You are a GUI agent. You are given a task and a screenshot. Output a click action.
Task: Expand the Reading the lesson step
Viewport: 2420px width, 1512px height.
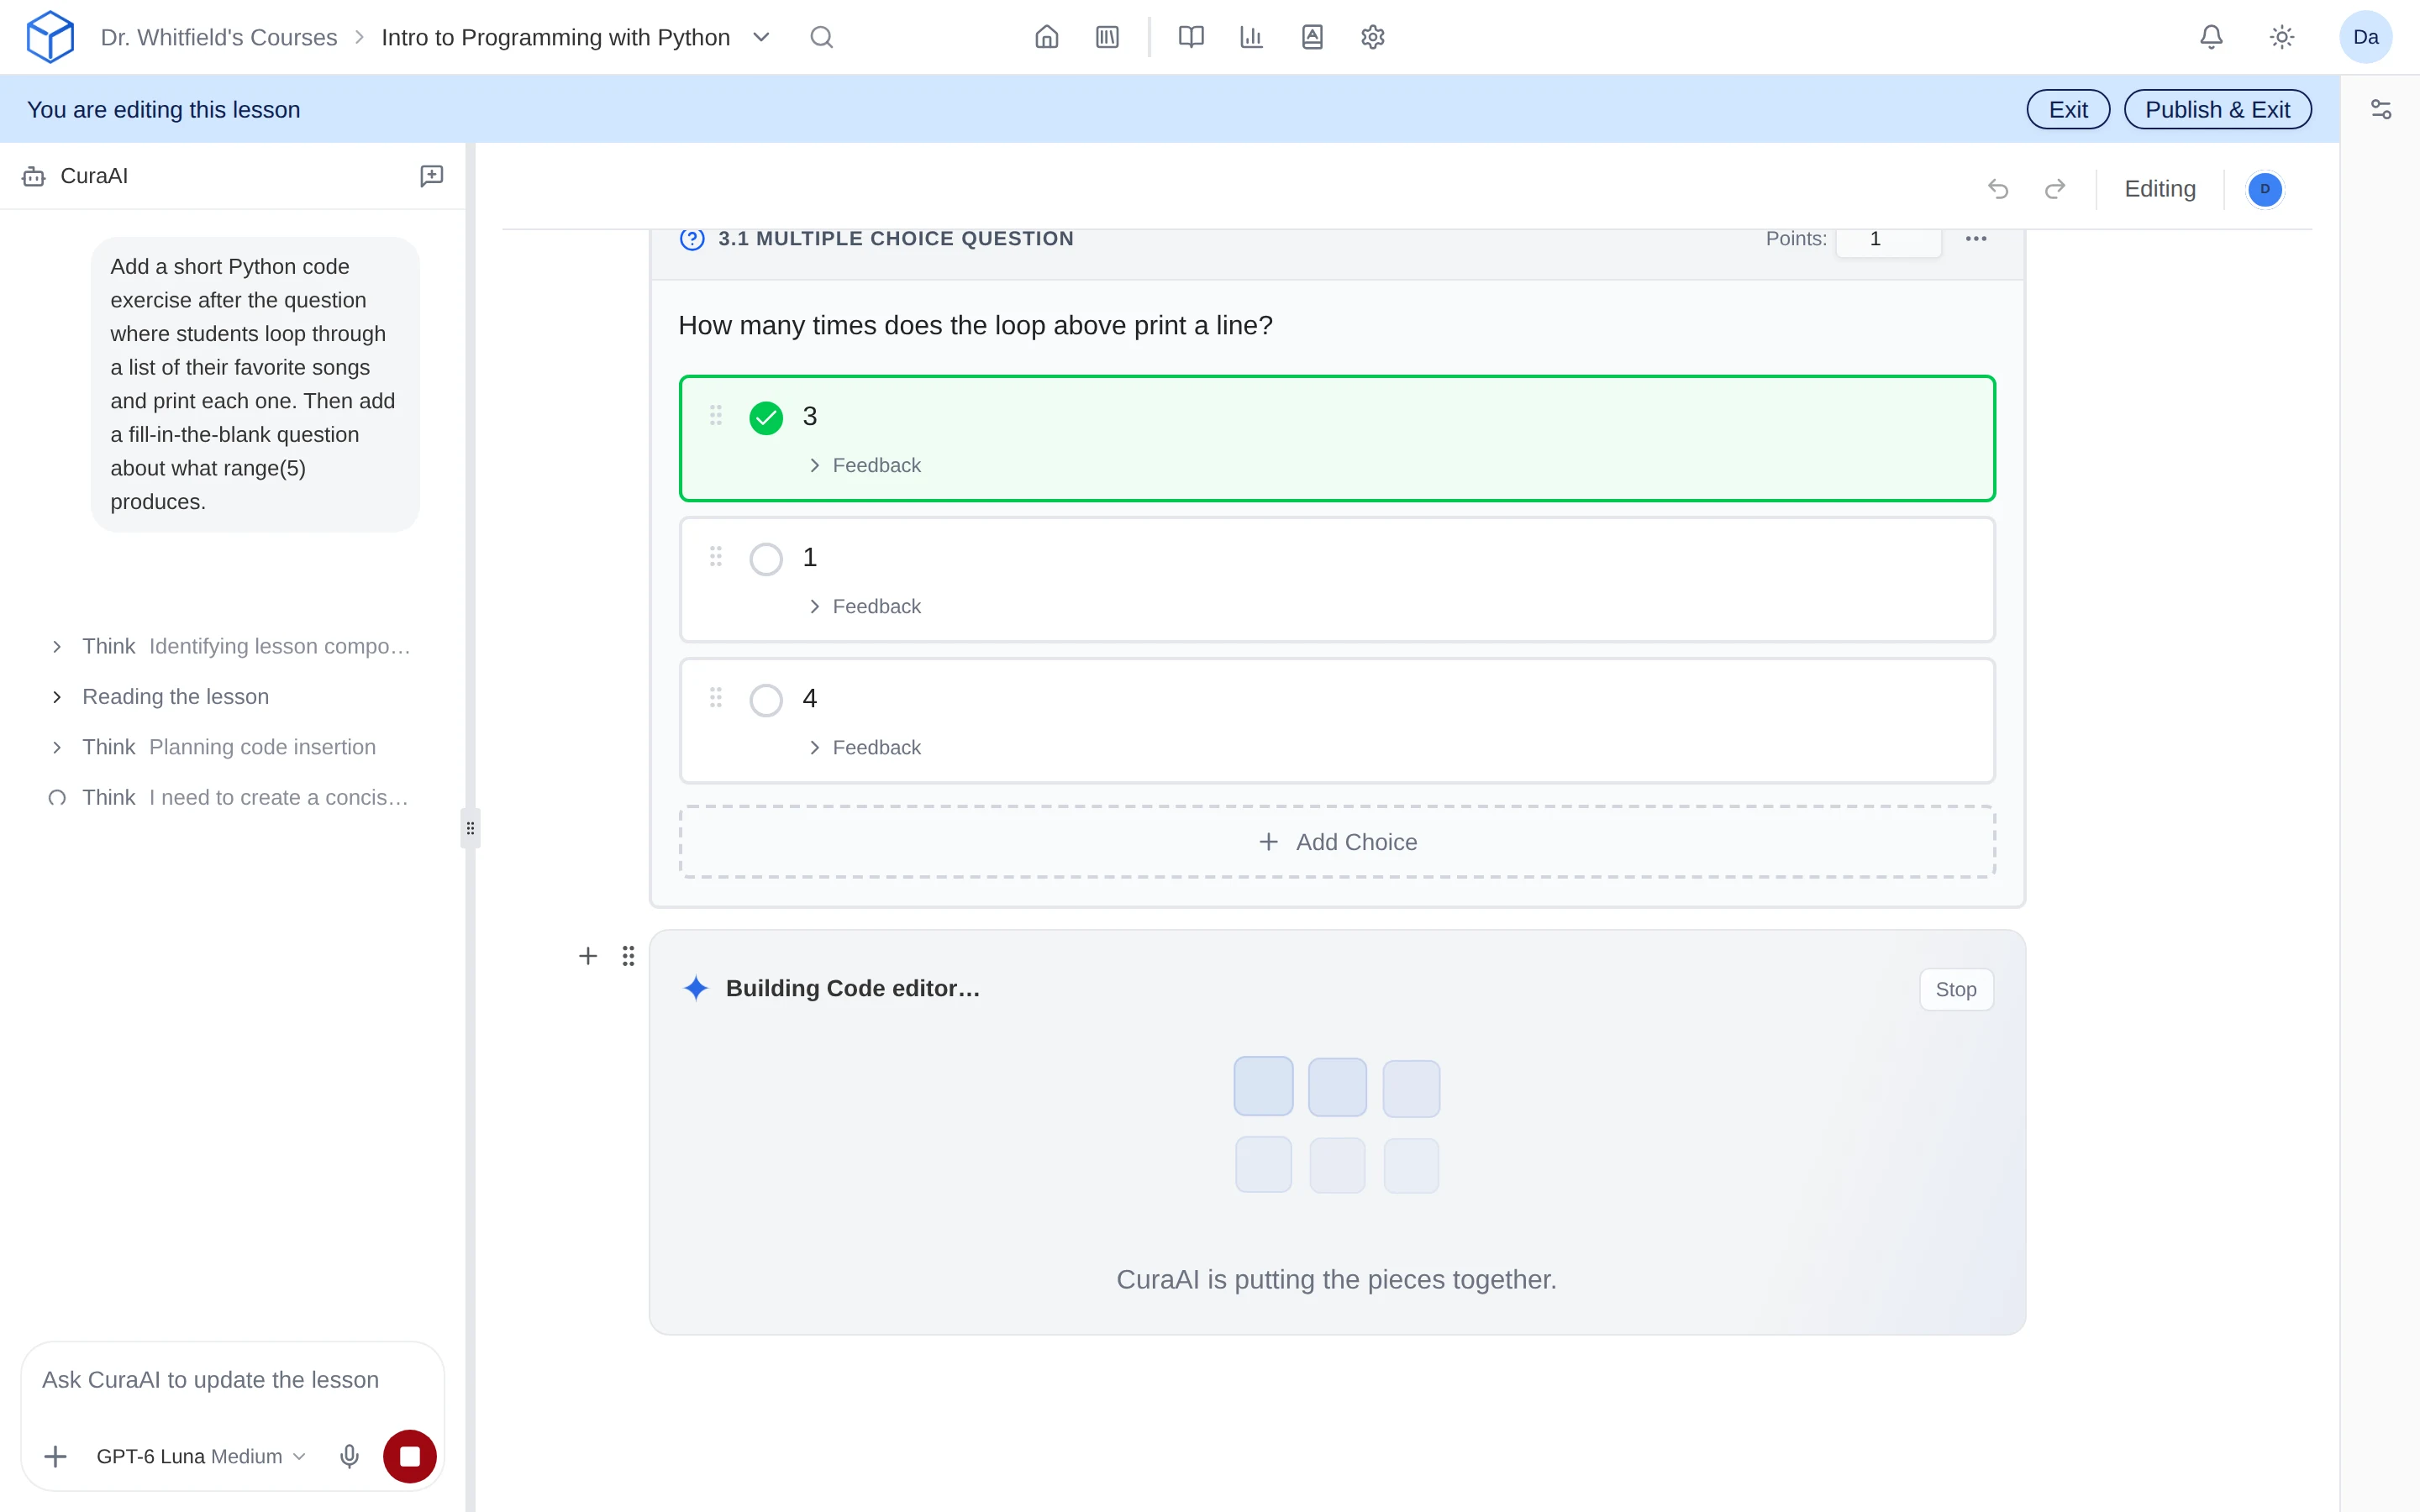[x=160, y=696]
